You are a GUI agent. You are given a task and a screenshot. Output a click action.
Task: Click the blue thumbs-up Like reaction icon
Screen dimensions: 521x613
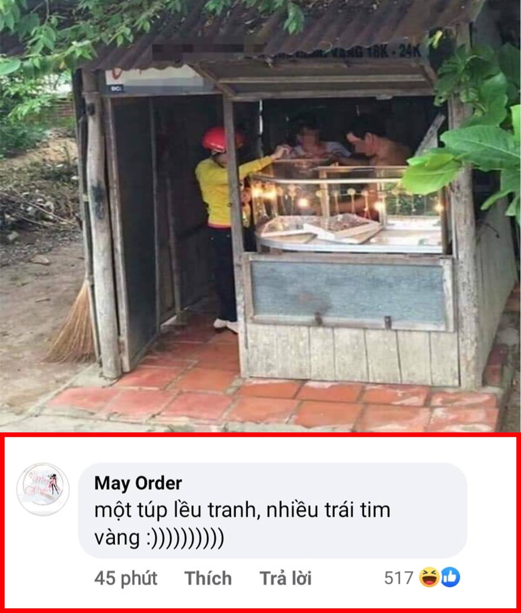[x=450, y=578]
